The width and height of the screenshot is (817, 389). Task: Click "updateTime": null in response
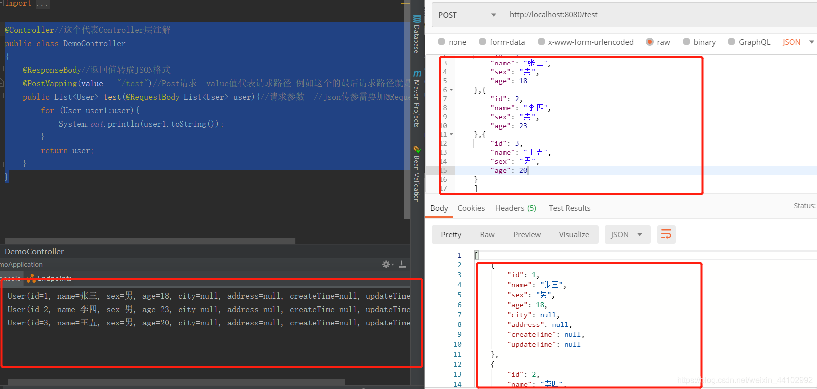tap(544, 344)
